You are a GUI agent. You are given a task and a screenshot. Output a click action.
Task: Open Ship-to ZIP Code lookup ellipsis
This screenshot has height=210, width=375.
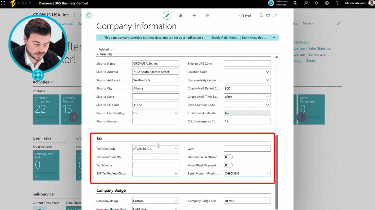coord(176,105)
